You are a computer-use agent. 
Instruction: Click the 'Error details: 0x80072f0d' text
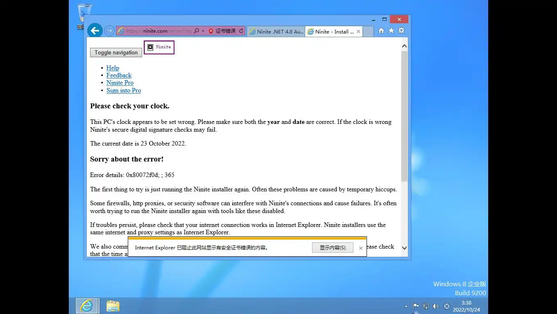coord(132,175)
